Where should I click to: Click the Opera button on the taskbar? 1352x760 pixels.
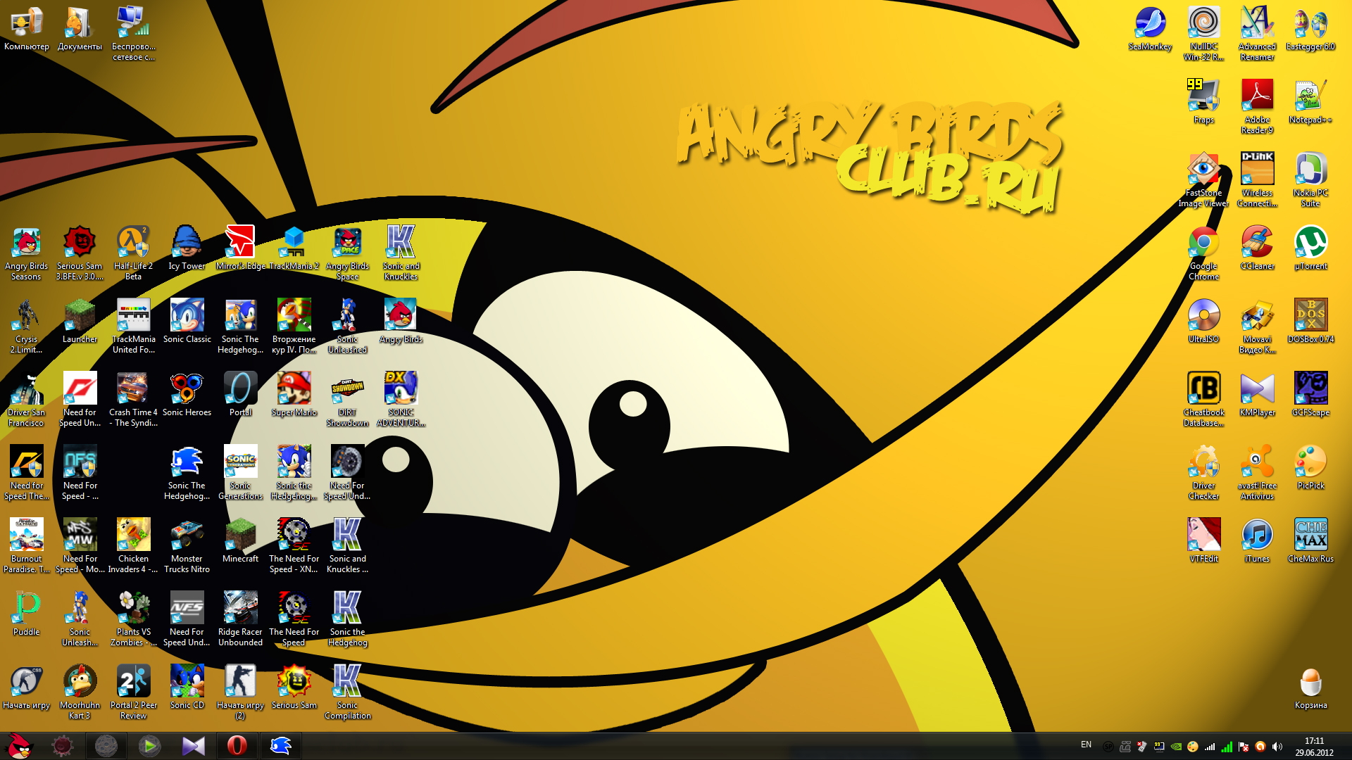click(x=237, y=745)
